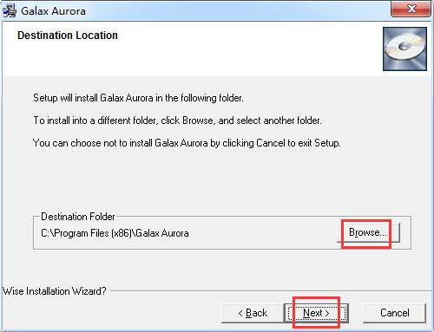The image size is (434, 332).
Task: Open the Browse... folder dialog
Action: (x=368, y=232)
